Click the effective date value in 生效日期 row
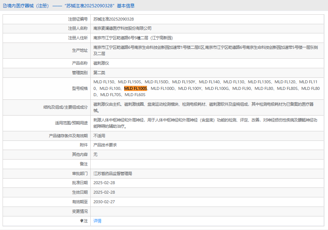 pos(104,192)
